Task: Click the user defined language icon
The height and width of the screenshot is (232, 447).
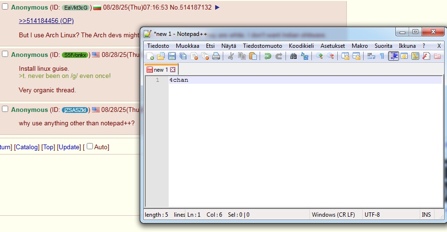Action: tap(404, 56)
